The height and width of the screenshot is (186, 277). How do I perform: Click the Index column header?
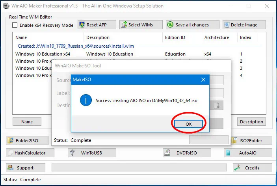click(x=247, y=37)
